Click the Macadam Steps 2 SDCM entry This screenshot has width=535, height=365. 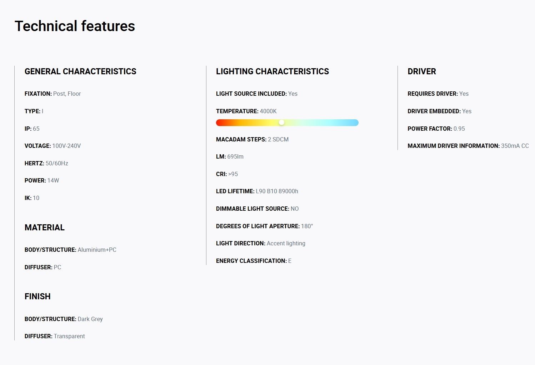[x=252, y=139]
